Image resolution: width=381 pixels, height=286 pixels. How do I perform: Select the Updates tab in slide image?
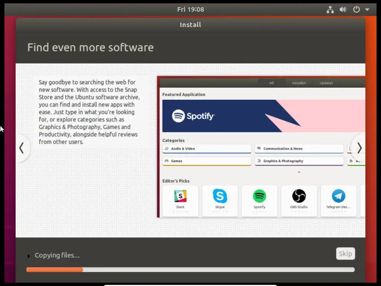click(x=326, y=83)
